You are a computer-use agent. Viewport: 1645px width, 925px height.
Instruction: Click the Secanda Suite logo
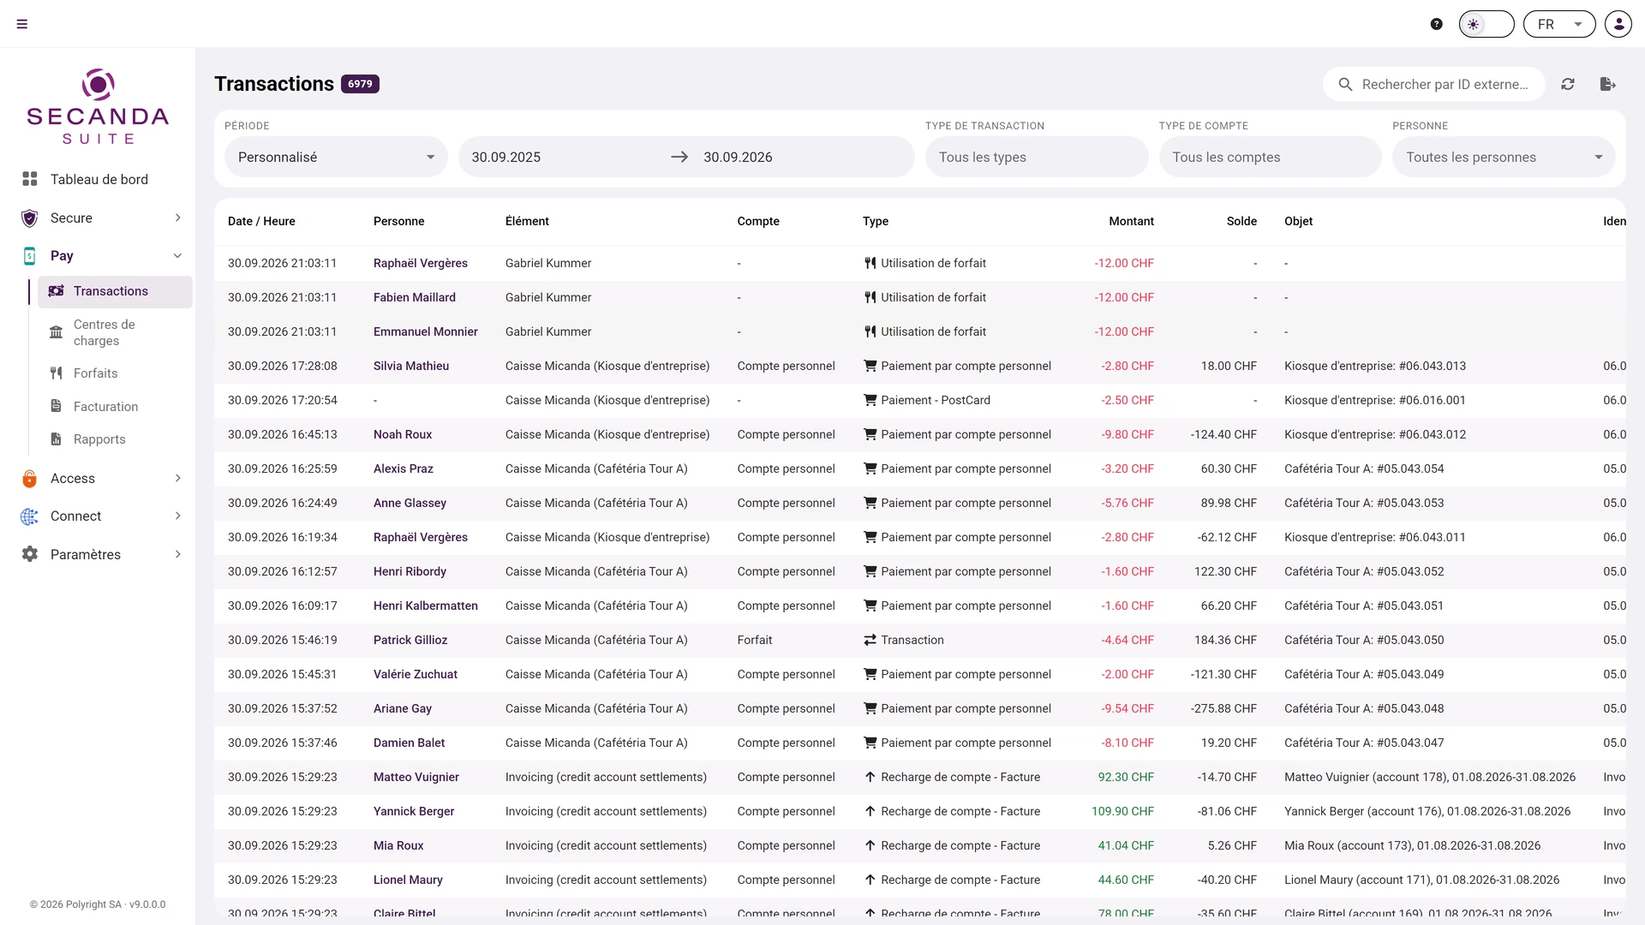click(x=98, y=106)
